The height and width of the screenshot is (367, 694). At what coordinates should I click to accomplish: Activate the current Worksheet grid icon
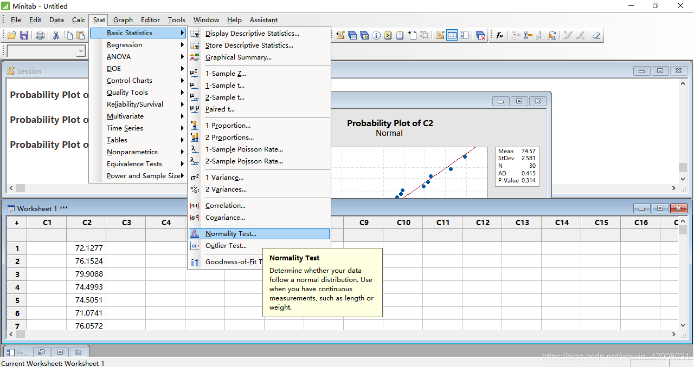[452, 35]
